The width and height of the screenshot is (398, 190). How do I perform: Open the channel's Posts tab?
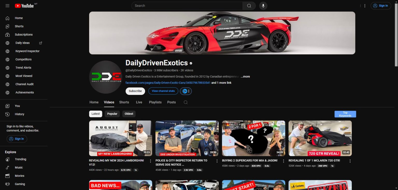click(x=171, y=102)
